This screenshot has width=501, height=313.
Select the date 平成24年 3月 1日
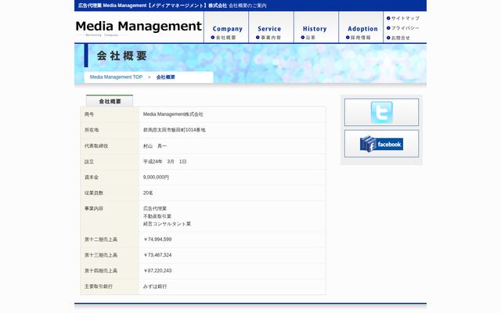[x=165, y=162]
